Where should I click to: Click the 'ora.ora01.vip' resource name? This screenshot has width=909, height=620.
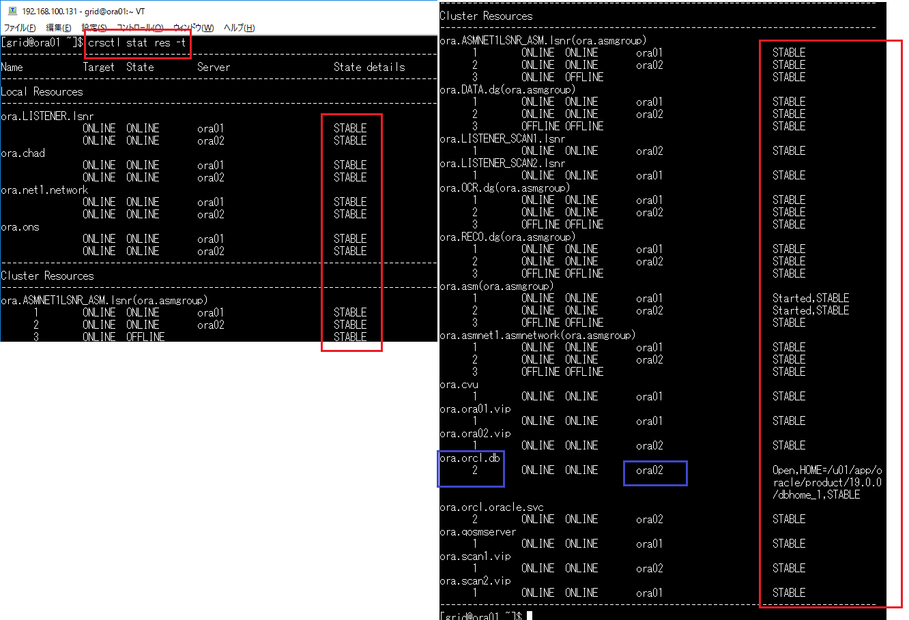[475, 408]
